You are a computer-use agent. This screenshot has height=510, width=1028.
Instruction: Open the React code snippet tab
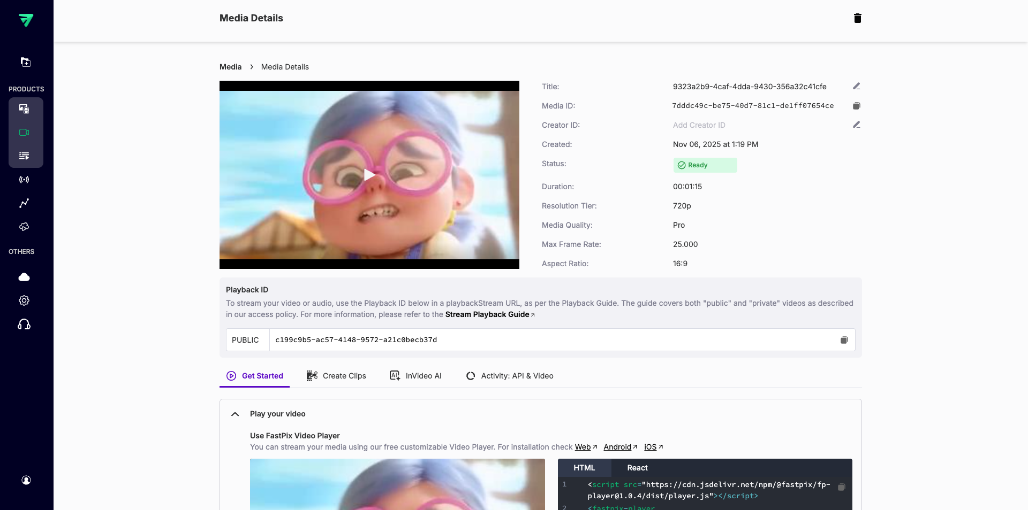(637, 468)
